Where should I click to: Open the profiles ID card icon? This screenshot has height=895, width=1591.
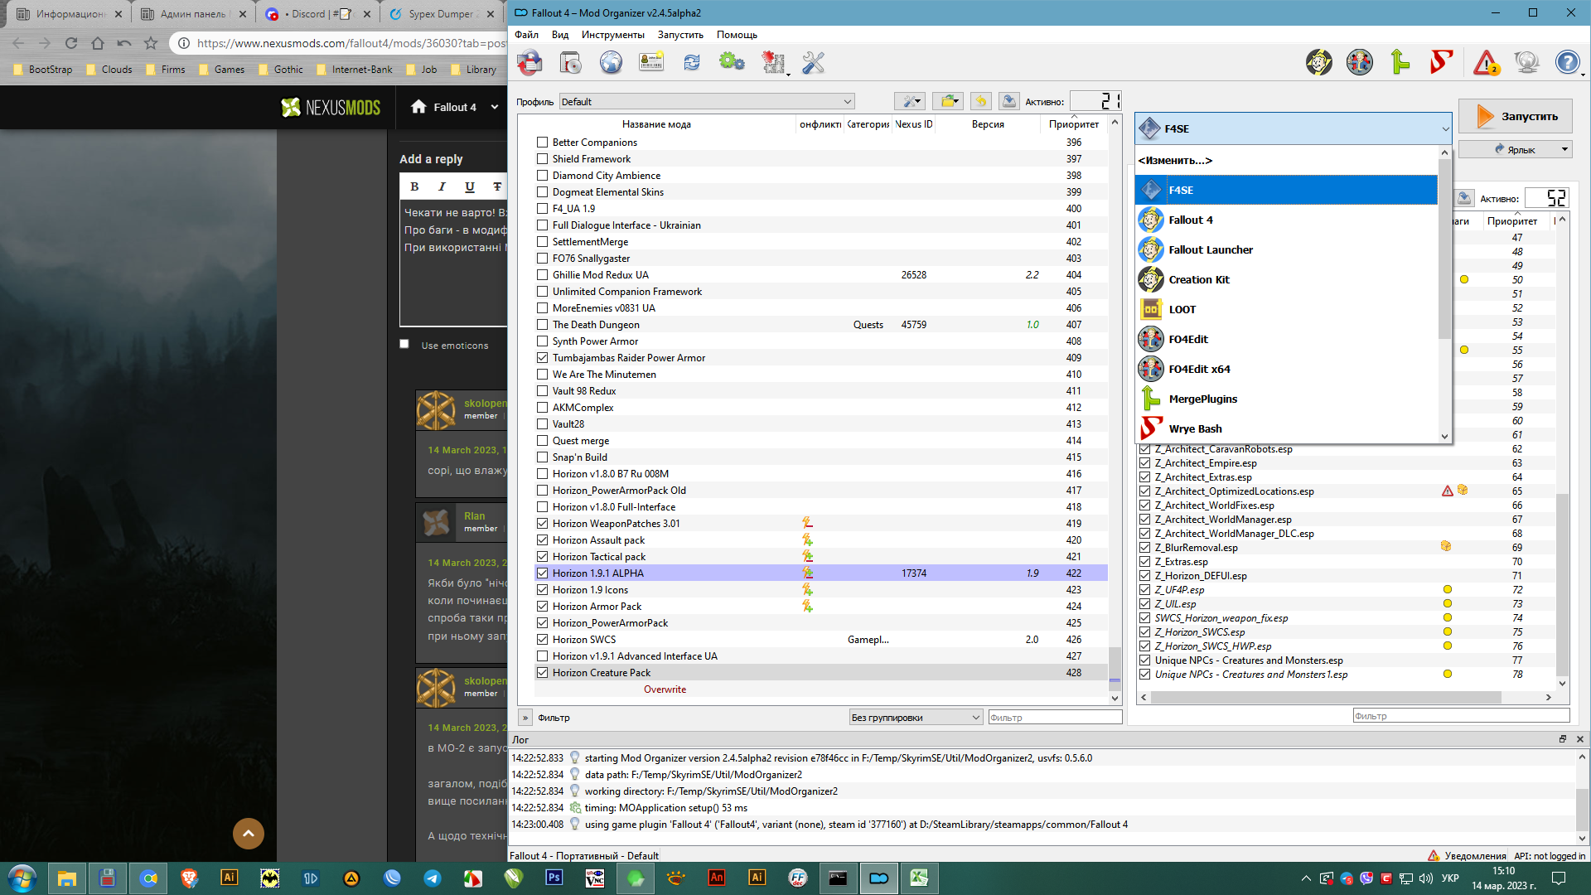(x=651, y=62)
